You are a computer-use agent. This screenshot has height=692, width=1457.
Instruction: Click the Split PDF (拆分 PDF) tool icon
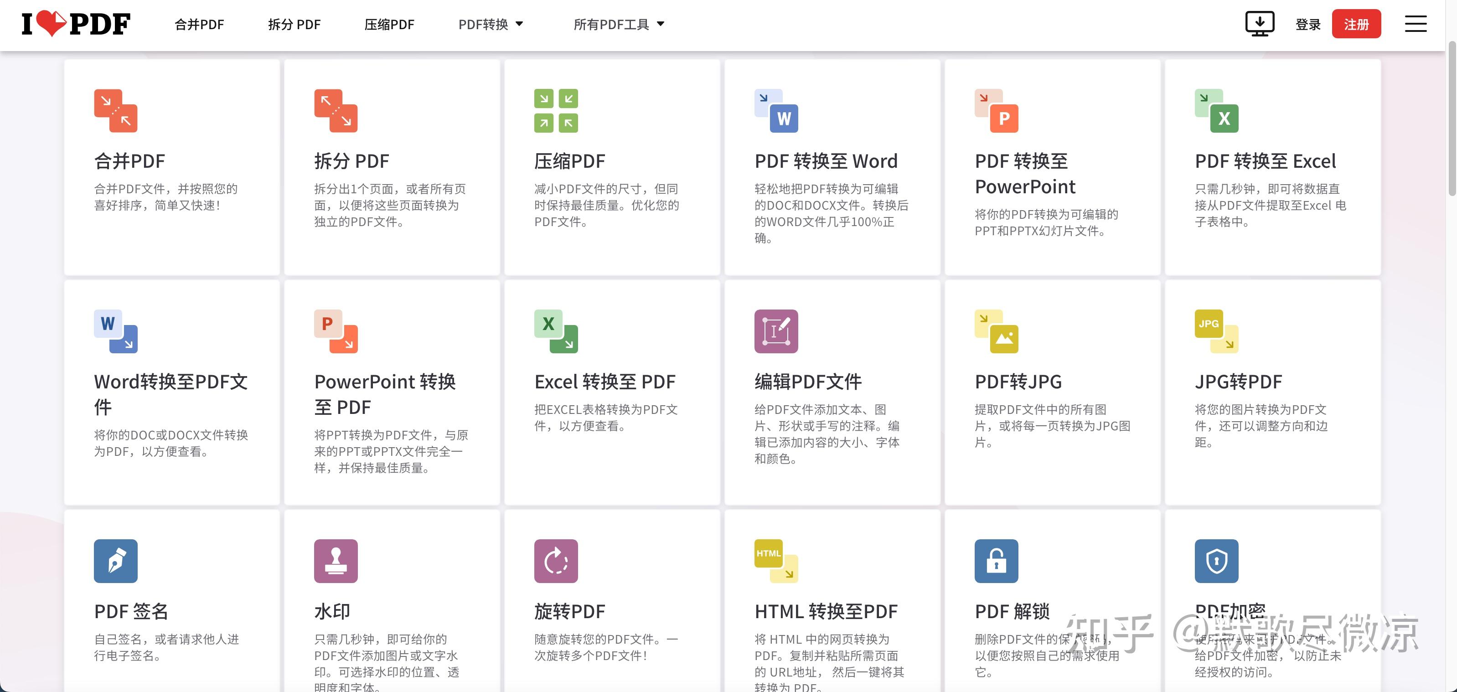coord(336,110)
